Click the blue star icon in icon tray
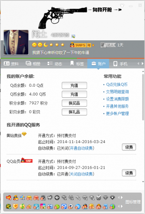The image size is (145, 214). point(22,198)
